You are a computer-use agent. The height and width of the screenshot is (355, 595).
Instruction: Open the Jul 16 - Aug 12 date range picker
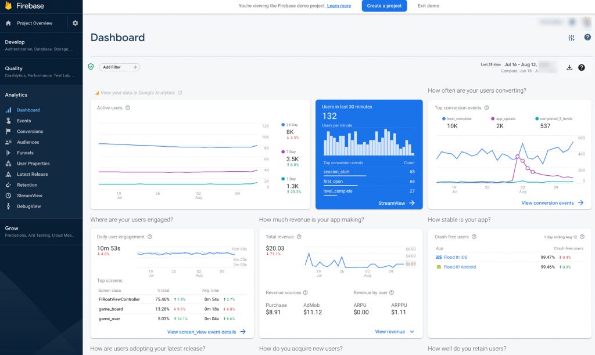point(521,64)
